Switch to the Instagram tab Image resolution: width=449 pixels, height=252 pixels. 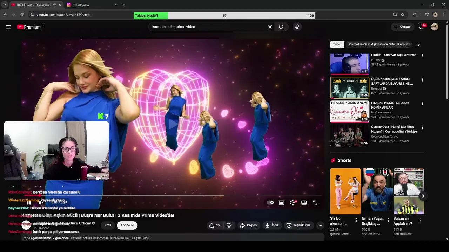click(92, 5)
